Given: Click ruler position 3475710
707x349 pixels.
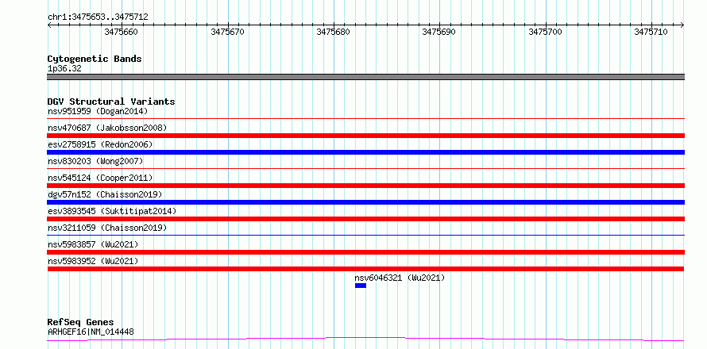Looking at the screenshot, I should (651, 32).
